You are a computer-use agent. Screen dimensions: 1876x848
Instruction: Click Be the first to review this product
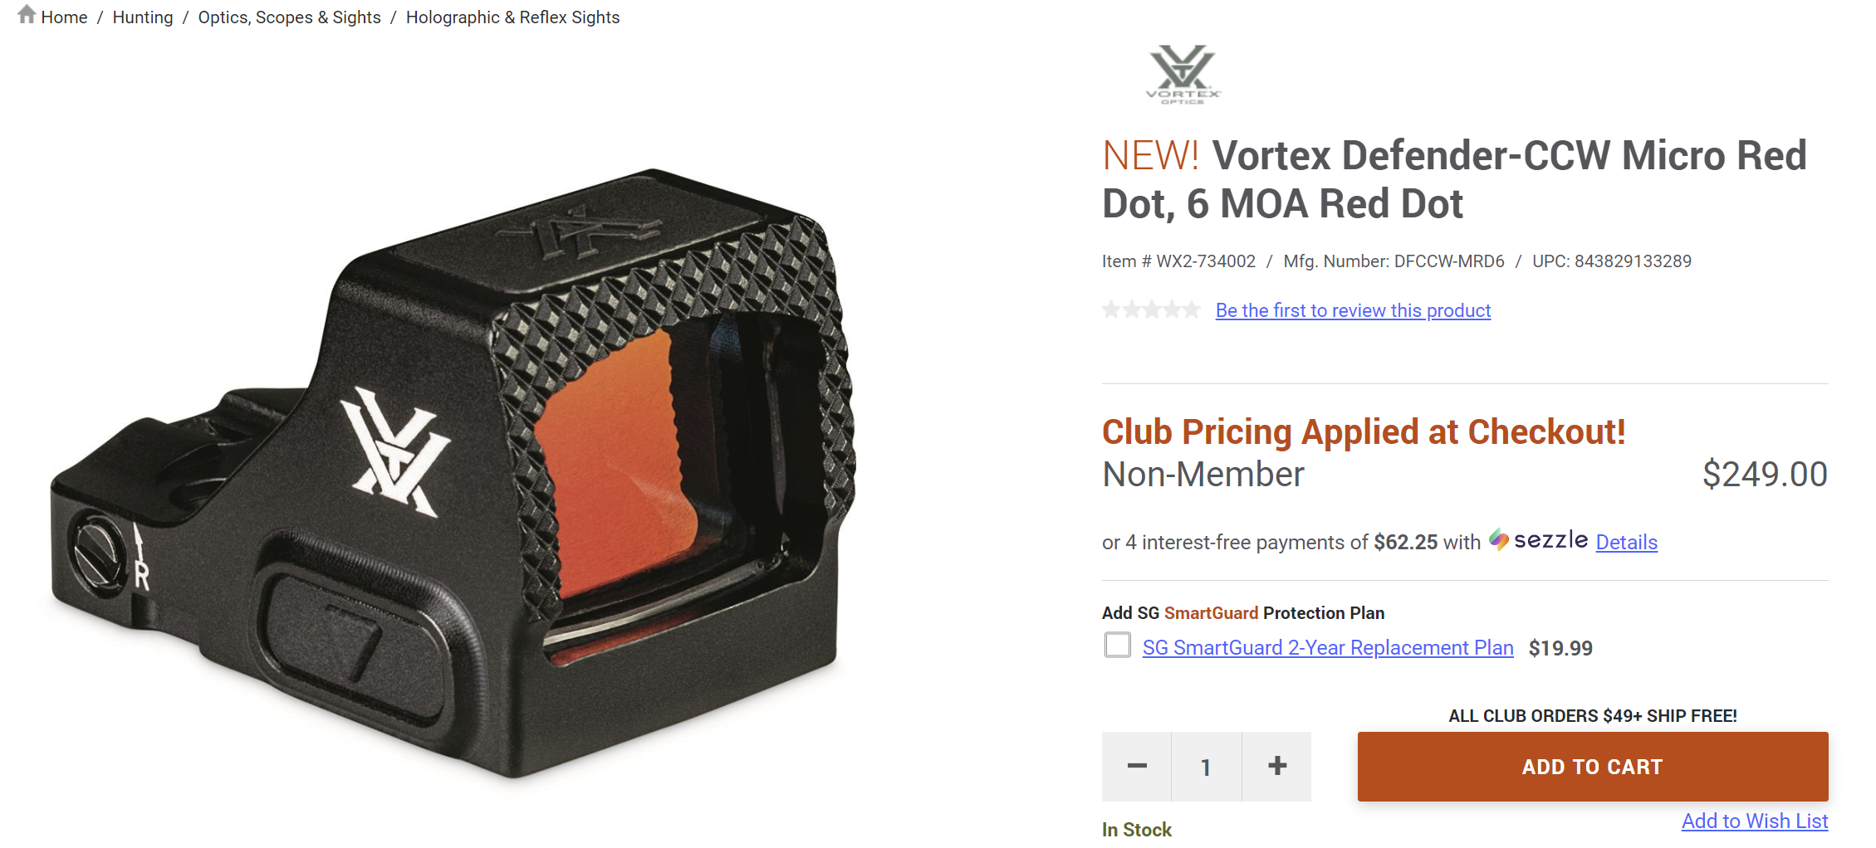coord(1353,310)
